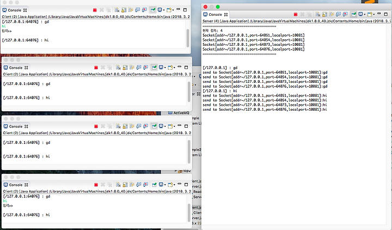
Task: Terminate the topmost Client console process
Action: [x=95, y=10]
